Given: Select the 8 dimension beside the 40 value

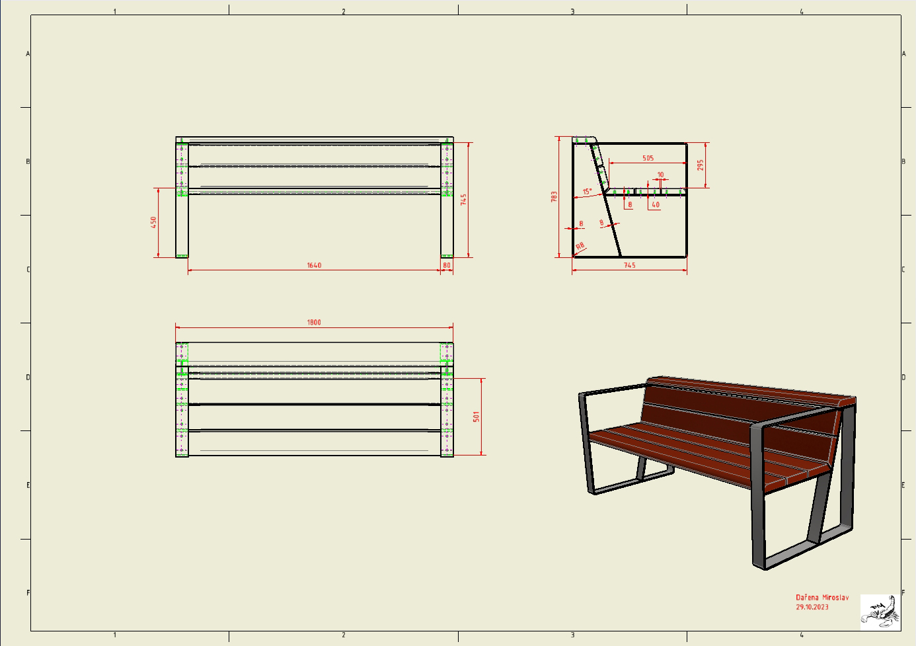Looking at the screenshot, I should coord(630,205).
